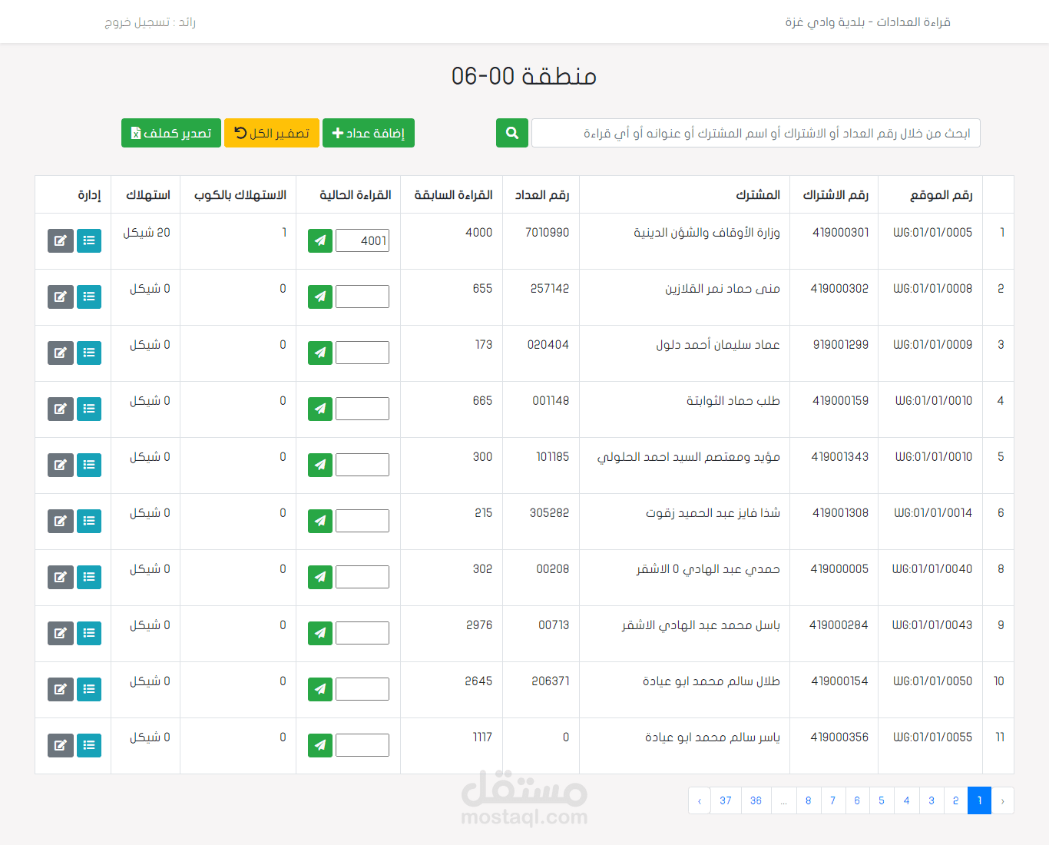Screen dimensions: 1049x845
Task: Click the yellow تصفير الكل reset button
Action: coord(272,133)
